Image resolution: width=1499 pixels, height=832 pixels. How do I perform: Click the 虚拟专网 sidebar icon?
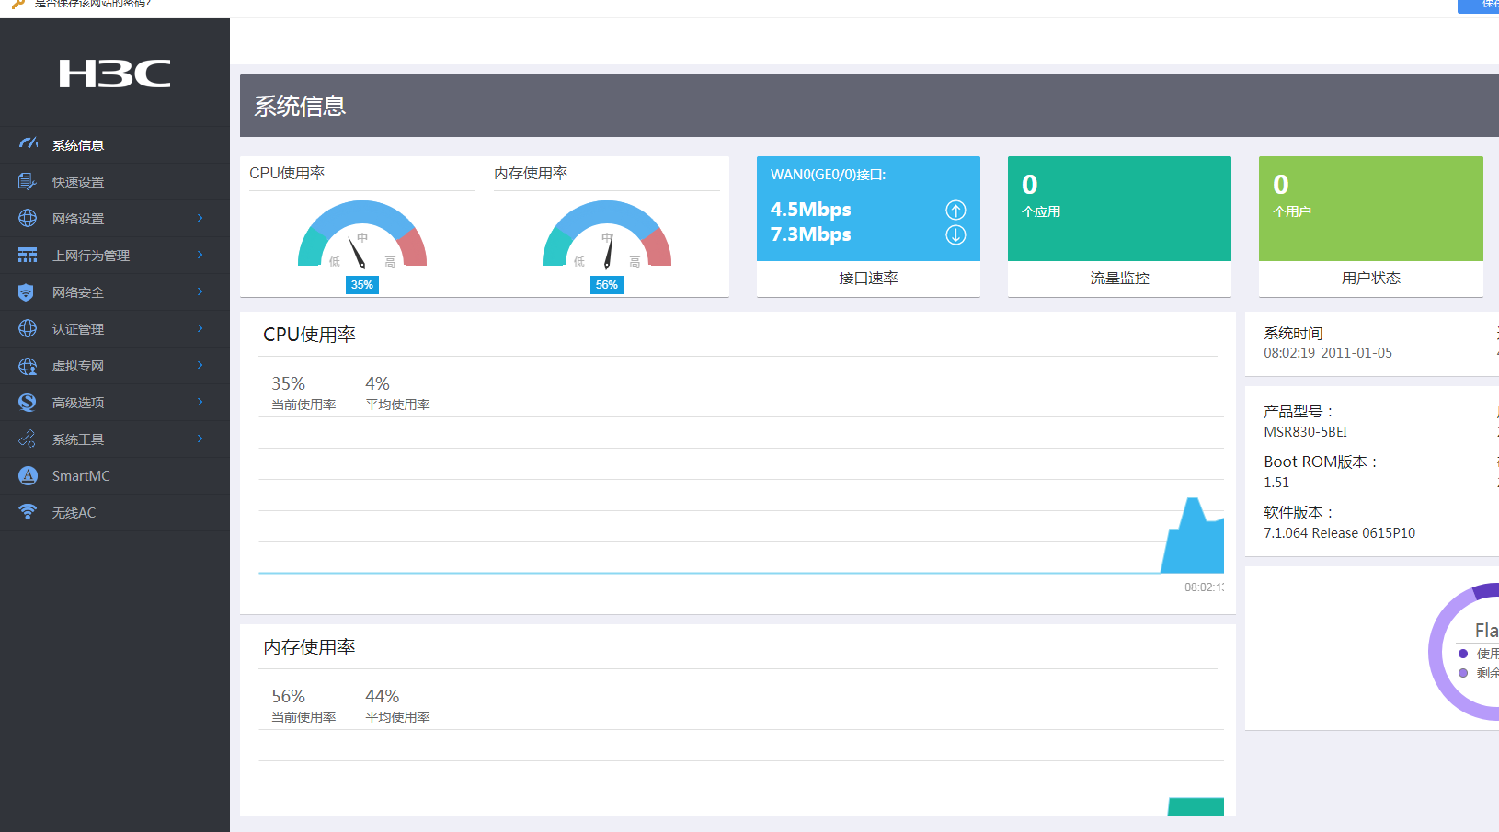click(x=28, y=366)
